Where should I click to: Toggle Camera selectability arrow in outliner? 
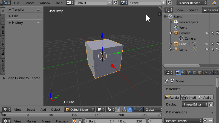point(212,33)
